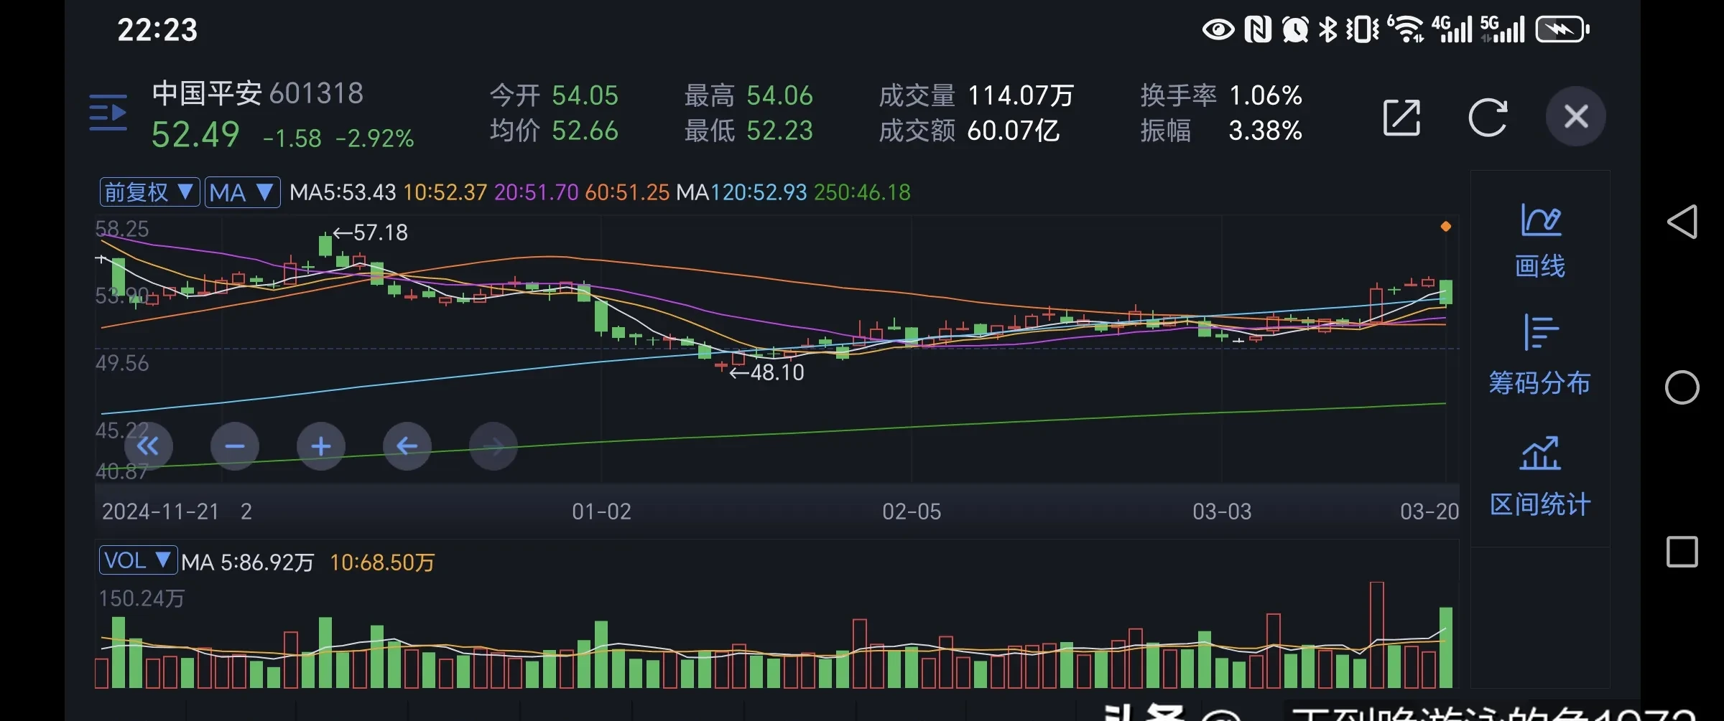Tap the 最低 52.23 lowest price
The height and width of the screenshot is (721, 1724).
tap(749, 131)
